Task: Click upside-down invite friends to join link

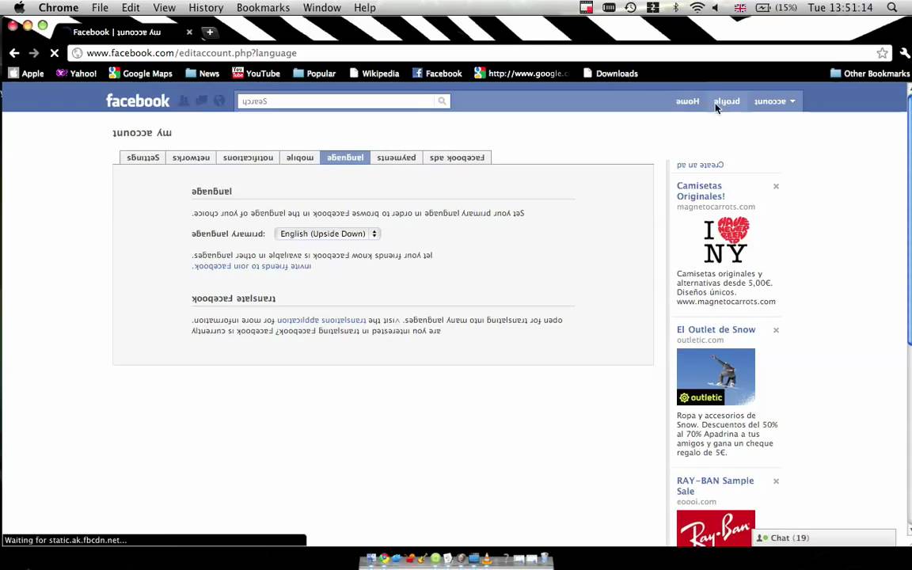Action: [252, 266]
